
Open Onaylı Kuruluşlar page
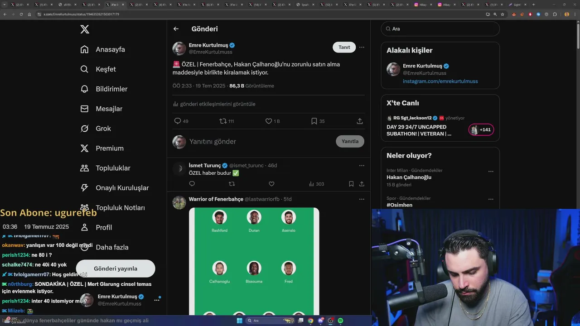[x=114, y=188]
